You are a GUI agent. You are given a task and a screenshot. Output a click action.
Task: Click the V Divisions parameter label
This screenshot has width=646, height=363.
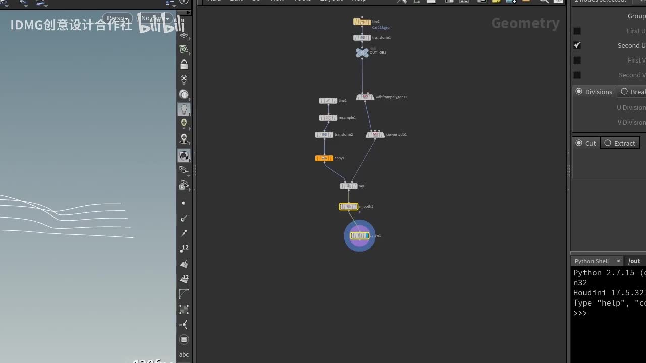click(x=631, y=122)
